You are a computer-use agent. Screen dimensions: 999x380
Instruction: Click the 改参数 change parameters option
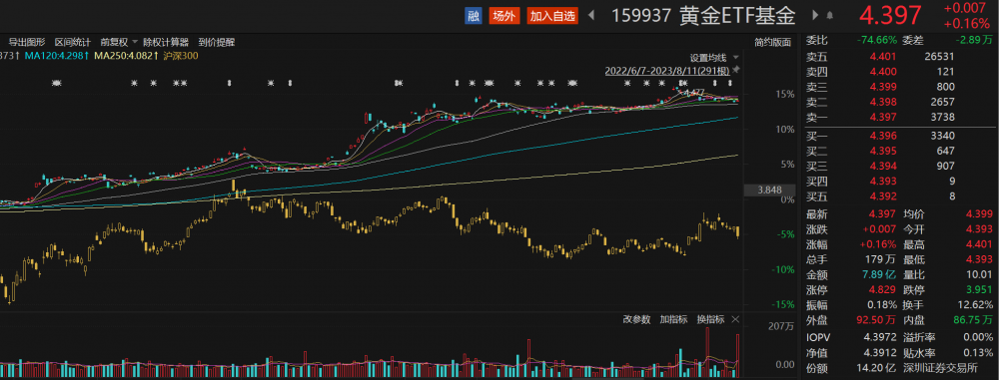click(636, 319)
